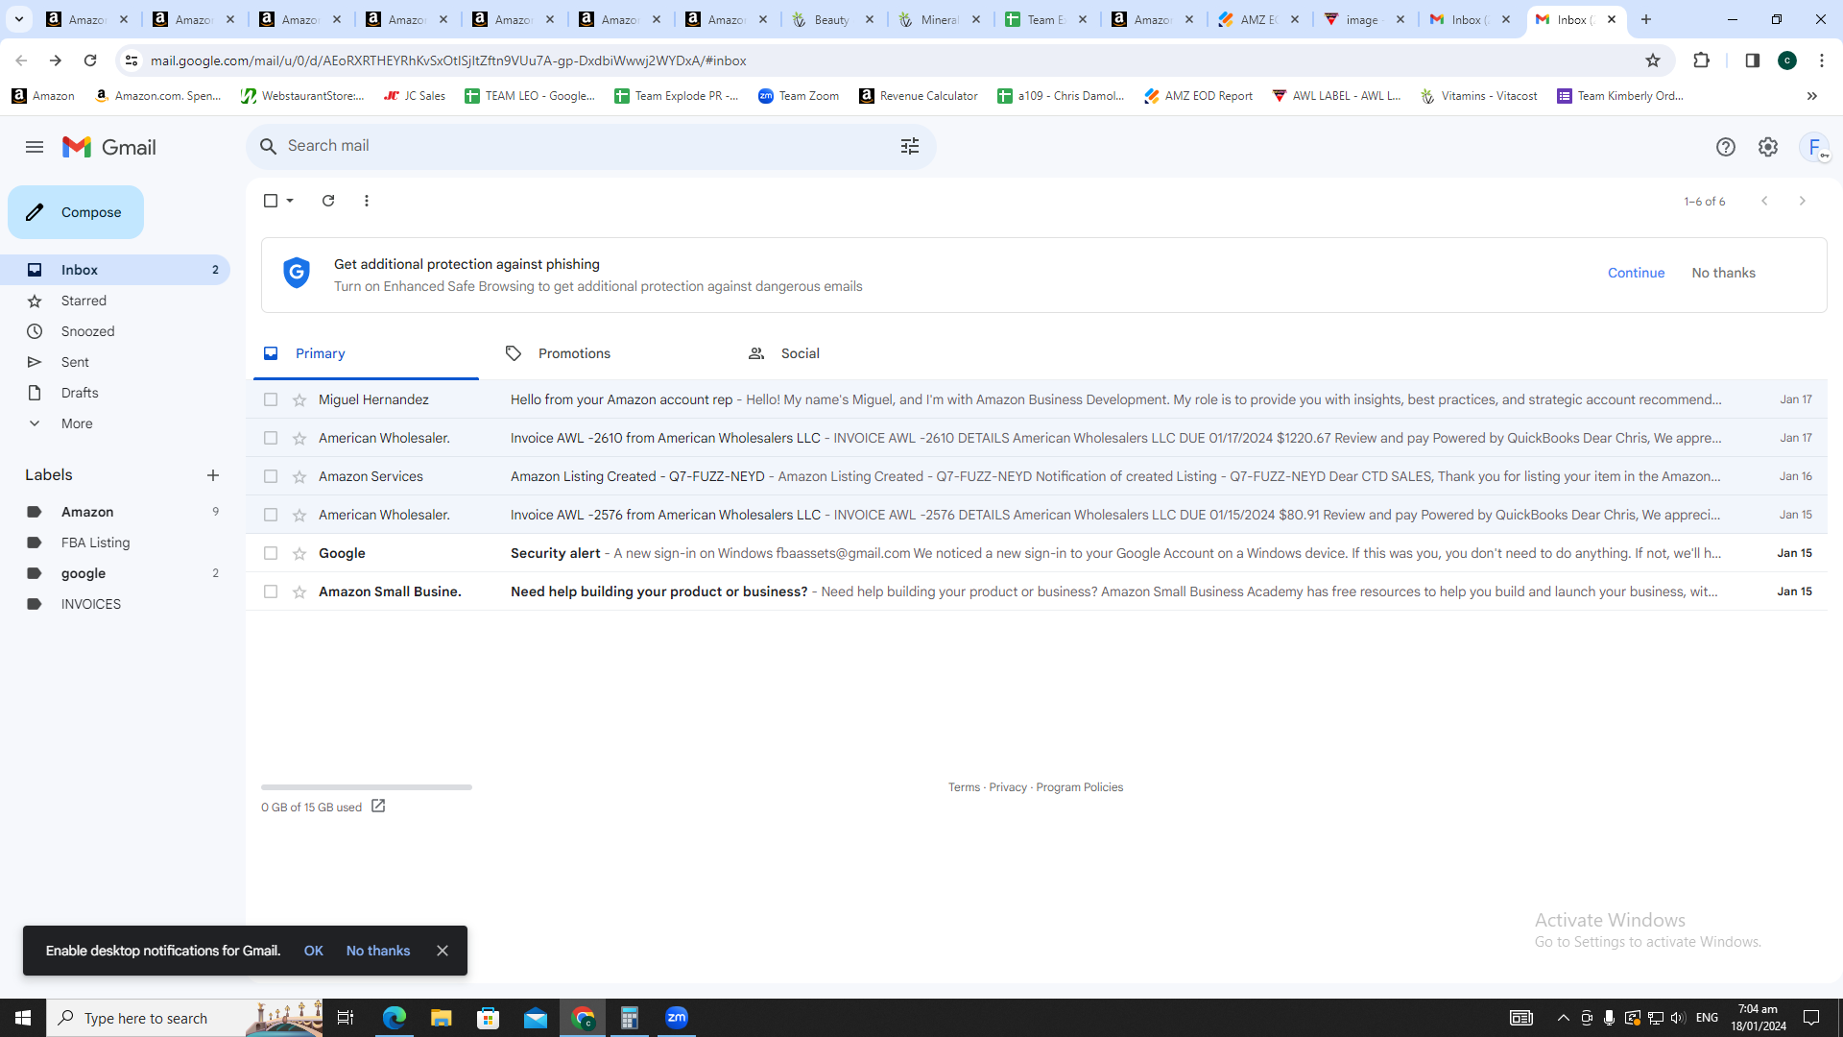1843x1037 pixels.
Task: Star the Amazon Small Business email
Action: pos(299,591)
